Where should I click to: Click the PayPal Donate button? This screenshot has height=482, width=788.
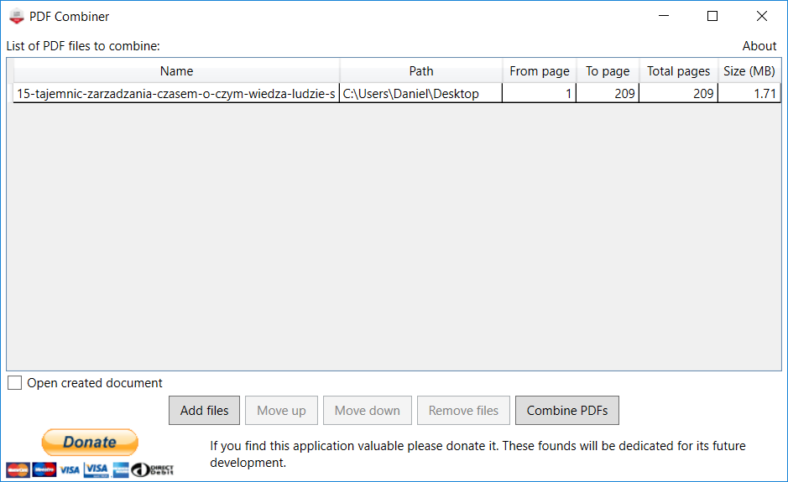[x=90, y=443]
